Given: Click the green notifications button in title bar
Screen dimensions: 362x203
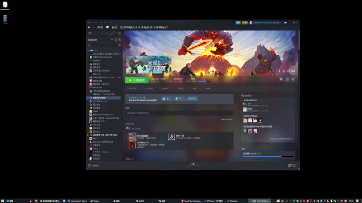Looking at the screenshot, I should click(x=244, y=23).
